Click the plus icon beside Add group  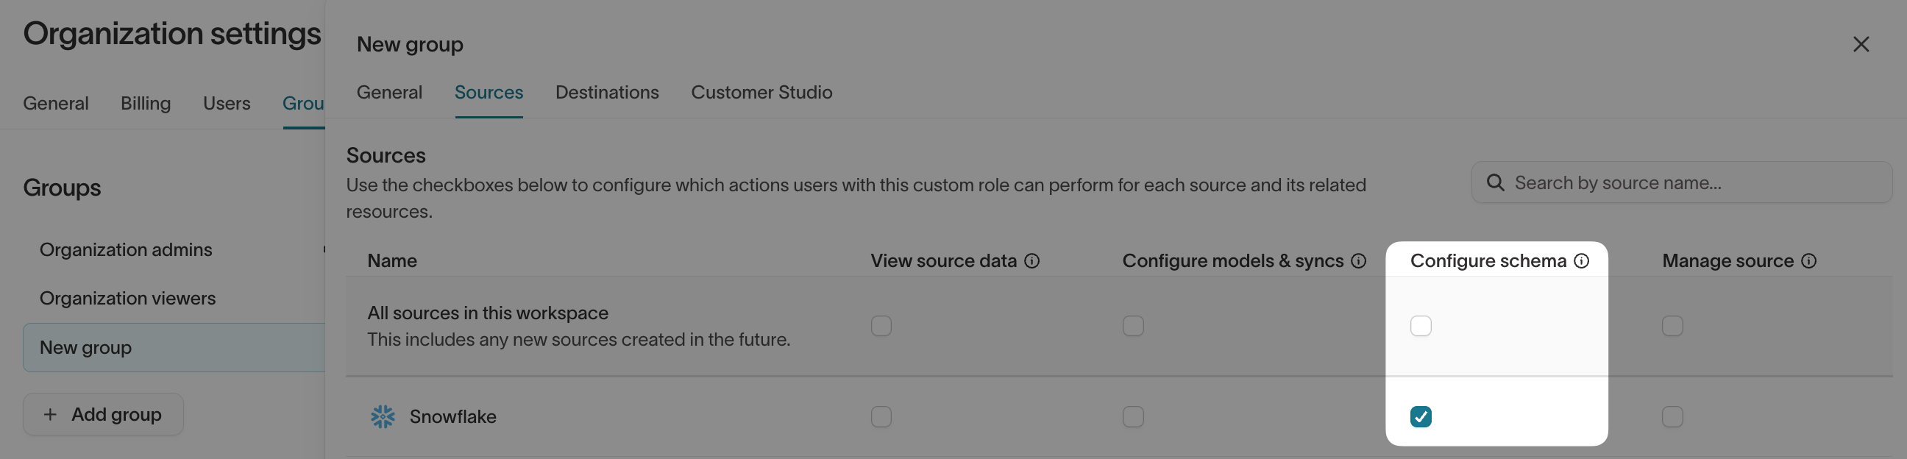tap(50, 415)
